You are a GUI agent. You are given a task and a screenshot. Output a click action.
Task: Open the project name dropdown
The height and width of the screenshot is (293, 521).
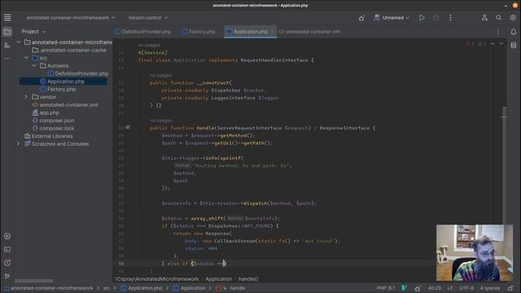(x=71, y=18)
